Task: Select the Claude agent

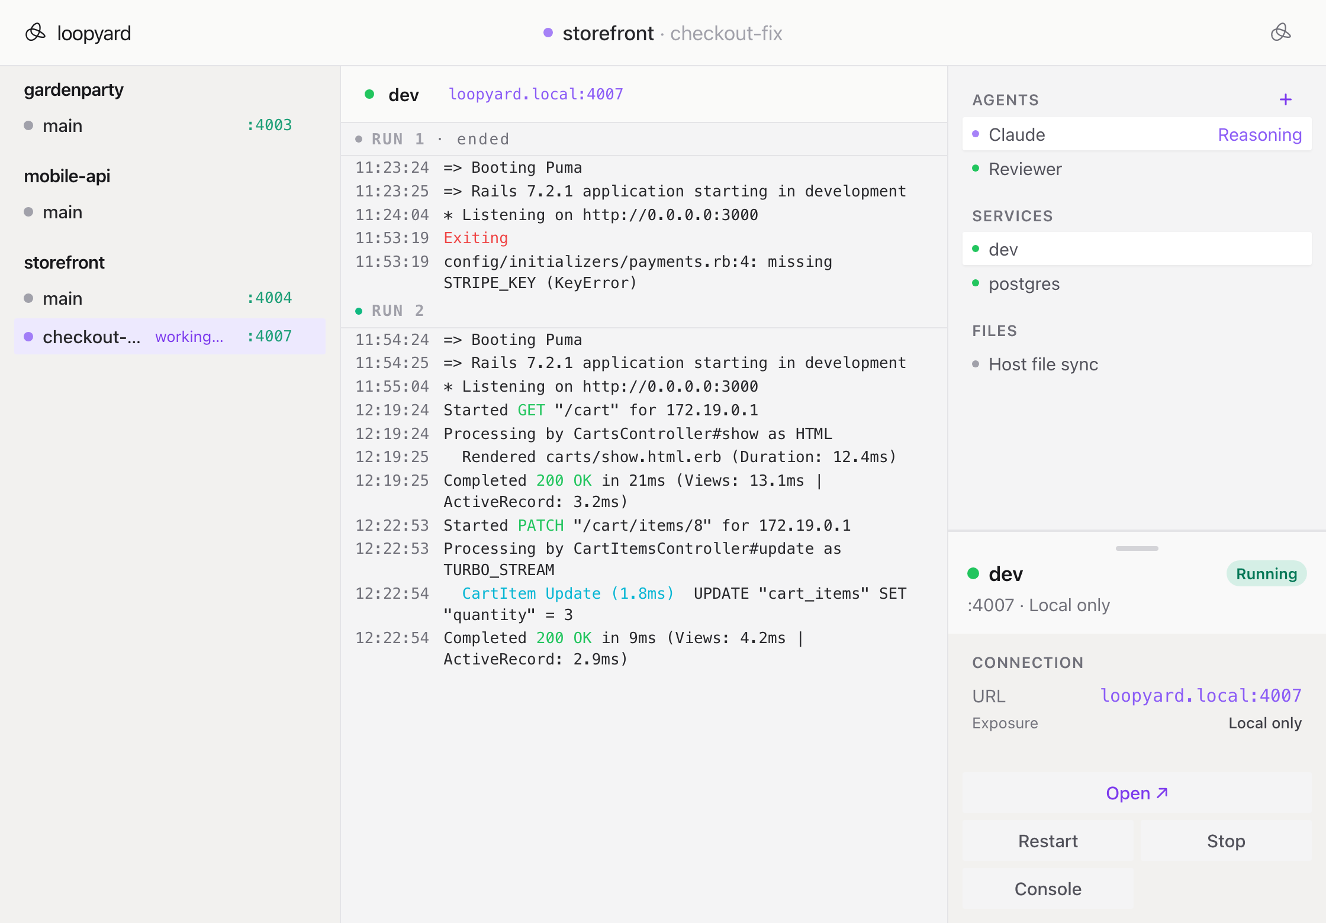Action: pos(1137,134)
